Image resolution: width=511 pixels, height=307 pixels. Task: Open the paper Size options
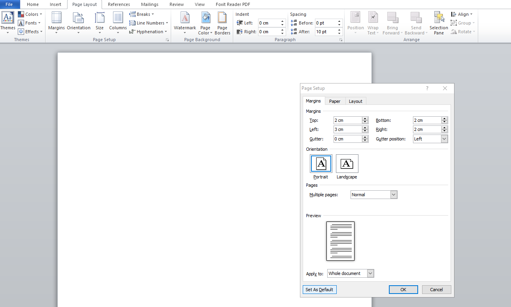[100, 22]
